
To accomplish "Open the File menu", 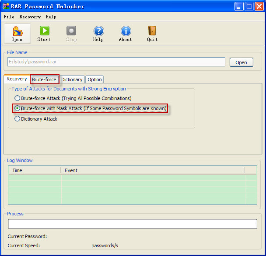I will [x=9, y=17].
